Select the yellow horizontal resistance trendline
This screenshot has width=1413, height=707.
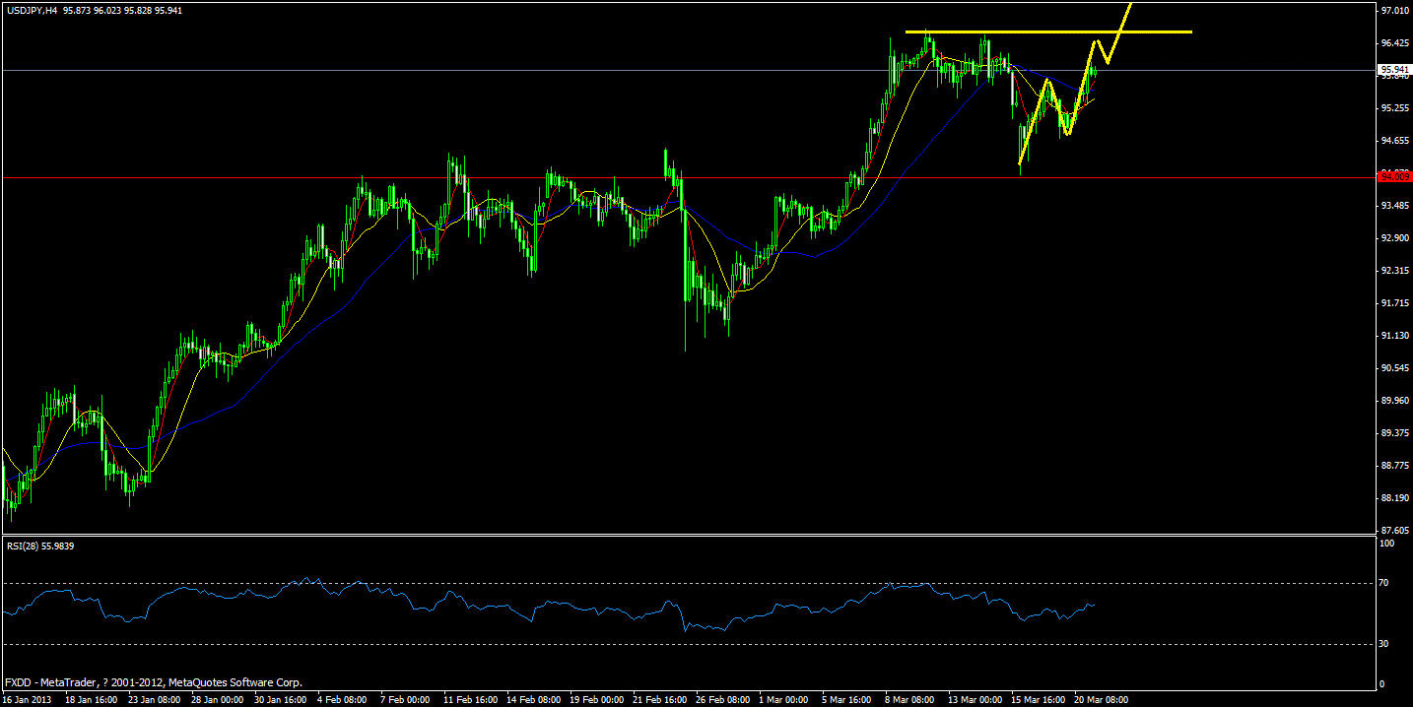coord(1035,32)
